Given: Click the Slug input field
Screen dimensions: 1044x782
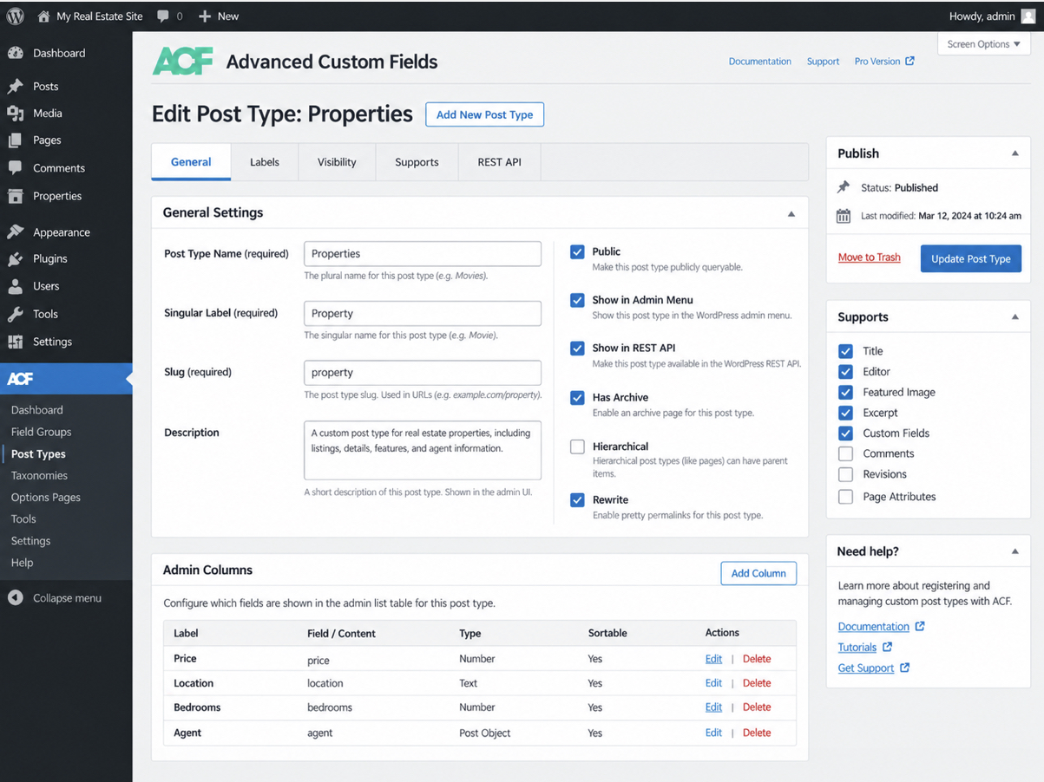Looking at the screenshot, I should coord(423,373).
